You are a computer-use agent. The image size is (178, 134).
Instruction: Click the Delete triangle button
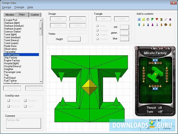click(x=122, y=19)
